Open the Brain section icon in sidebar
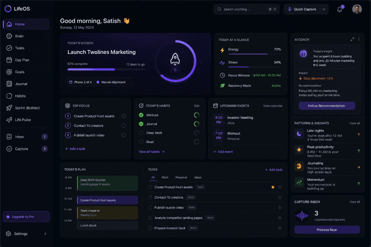 coord(9,36)
